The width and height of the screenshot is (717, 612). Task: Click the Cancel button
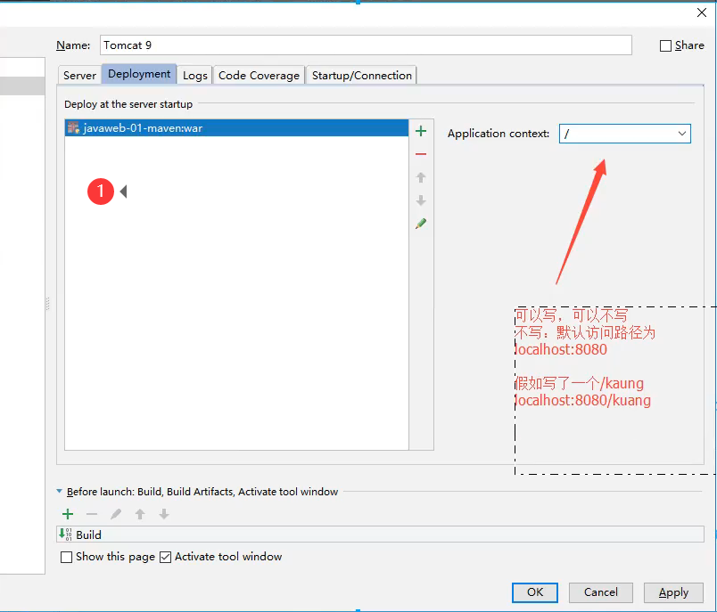(x=601, y=592)
